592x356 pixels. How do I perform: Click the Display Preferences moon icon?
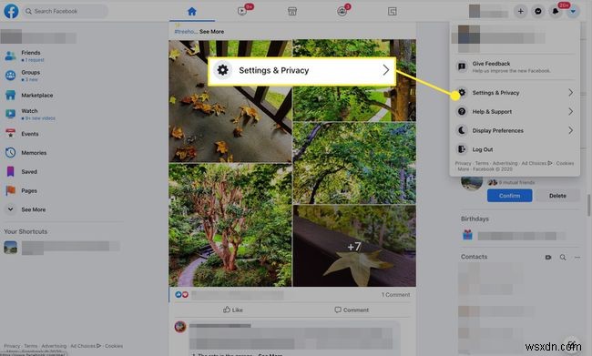[x=462, y=130]
